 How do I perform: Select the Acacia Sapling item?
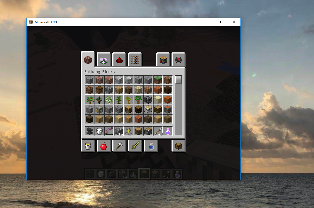pos(129,100)
